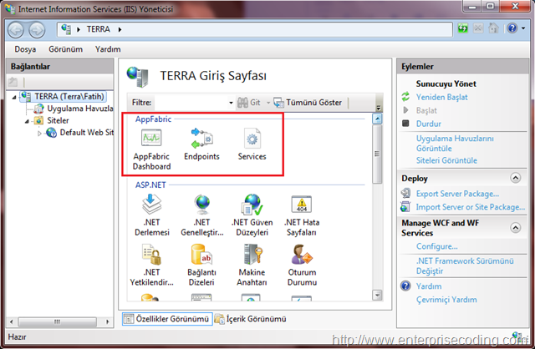Click Siteleri Görüntüle link
The width and height of the screenshot is (535, 349).
446,160
